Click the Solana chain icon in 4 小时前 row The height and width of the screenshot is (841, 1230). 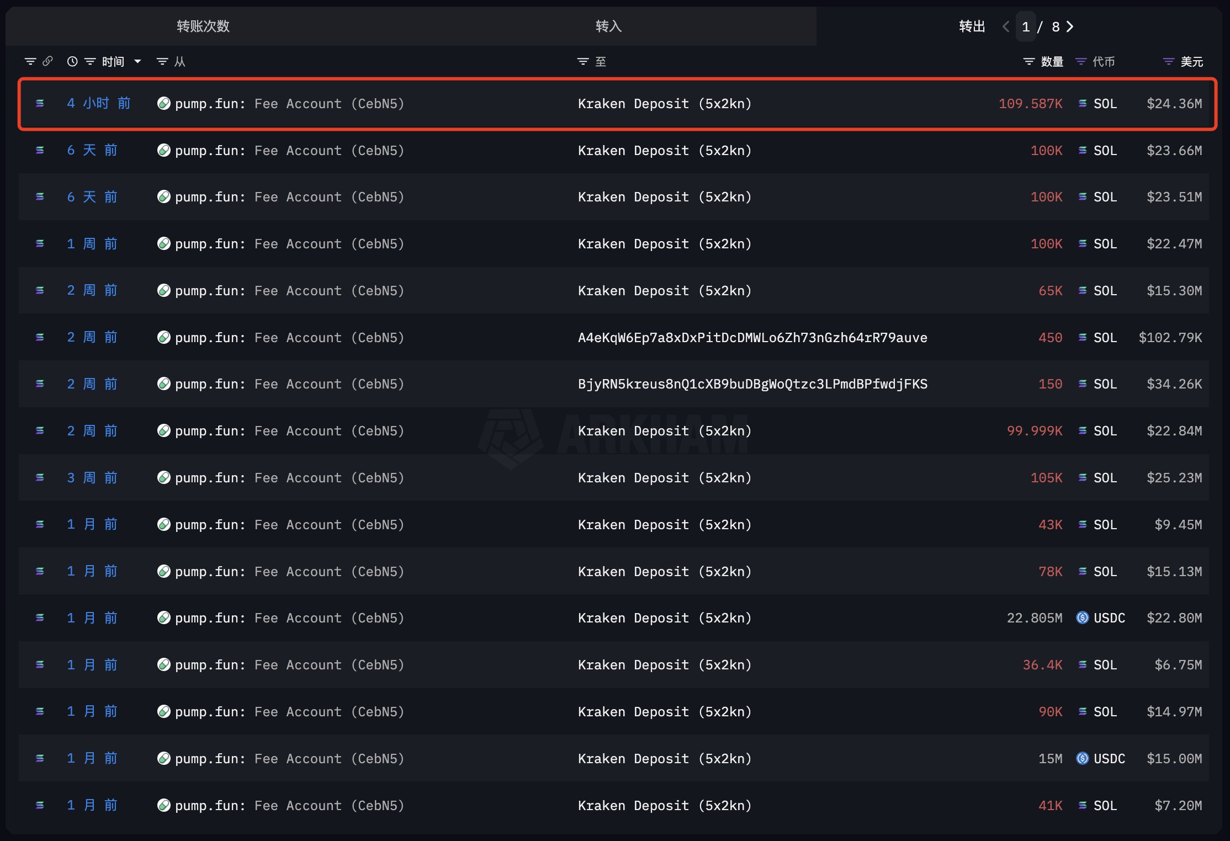pos(40,103)
